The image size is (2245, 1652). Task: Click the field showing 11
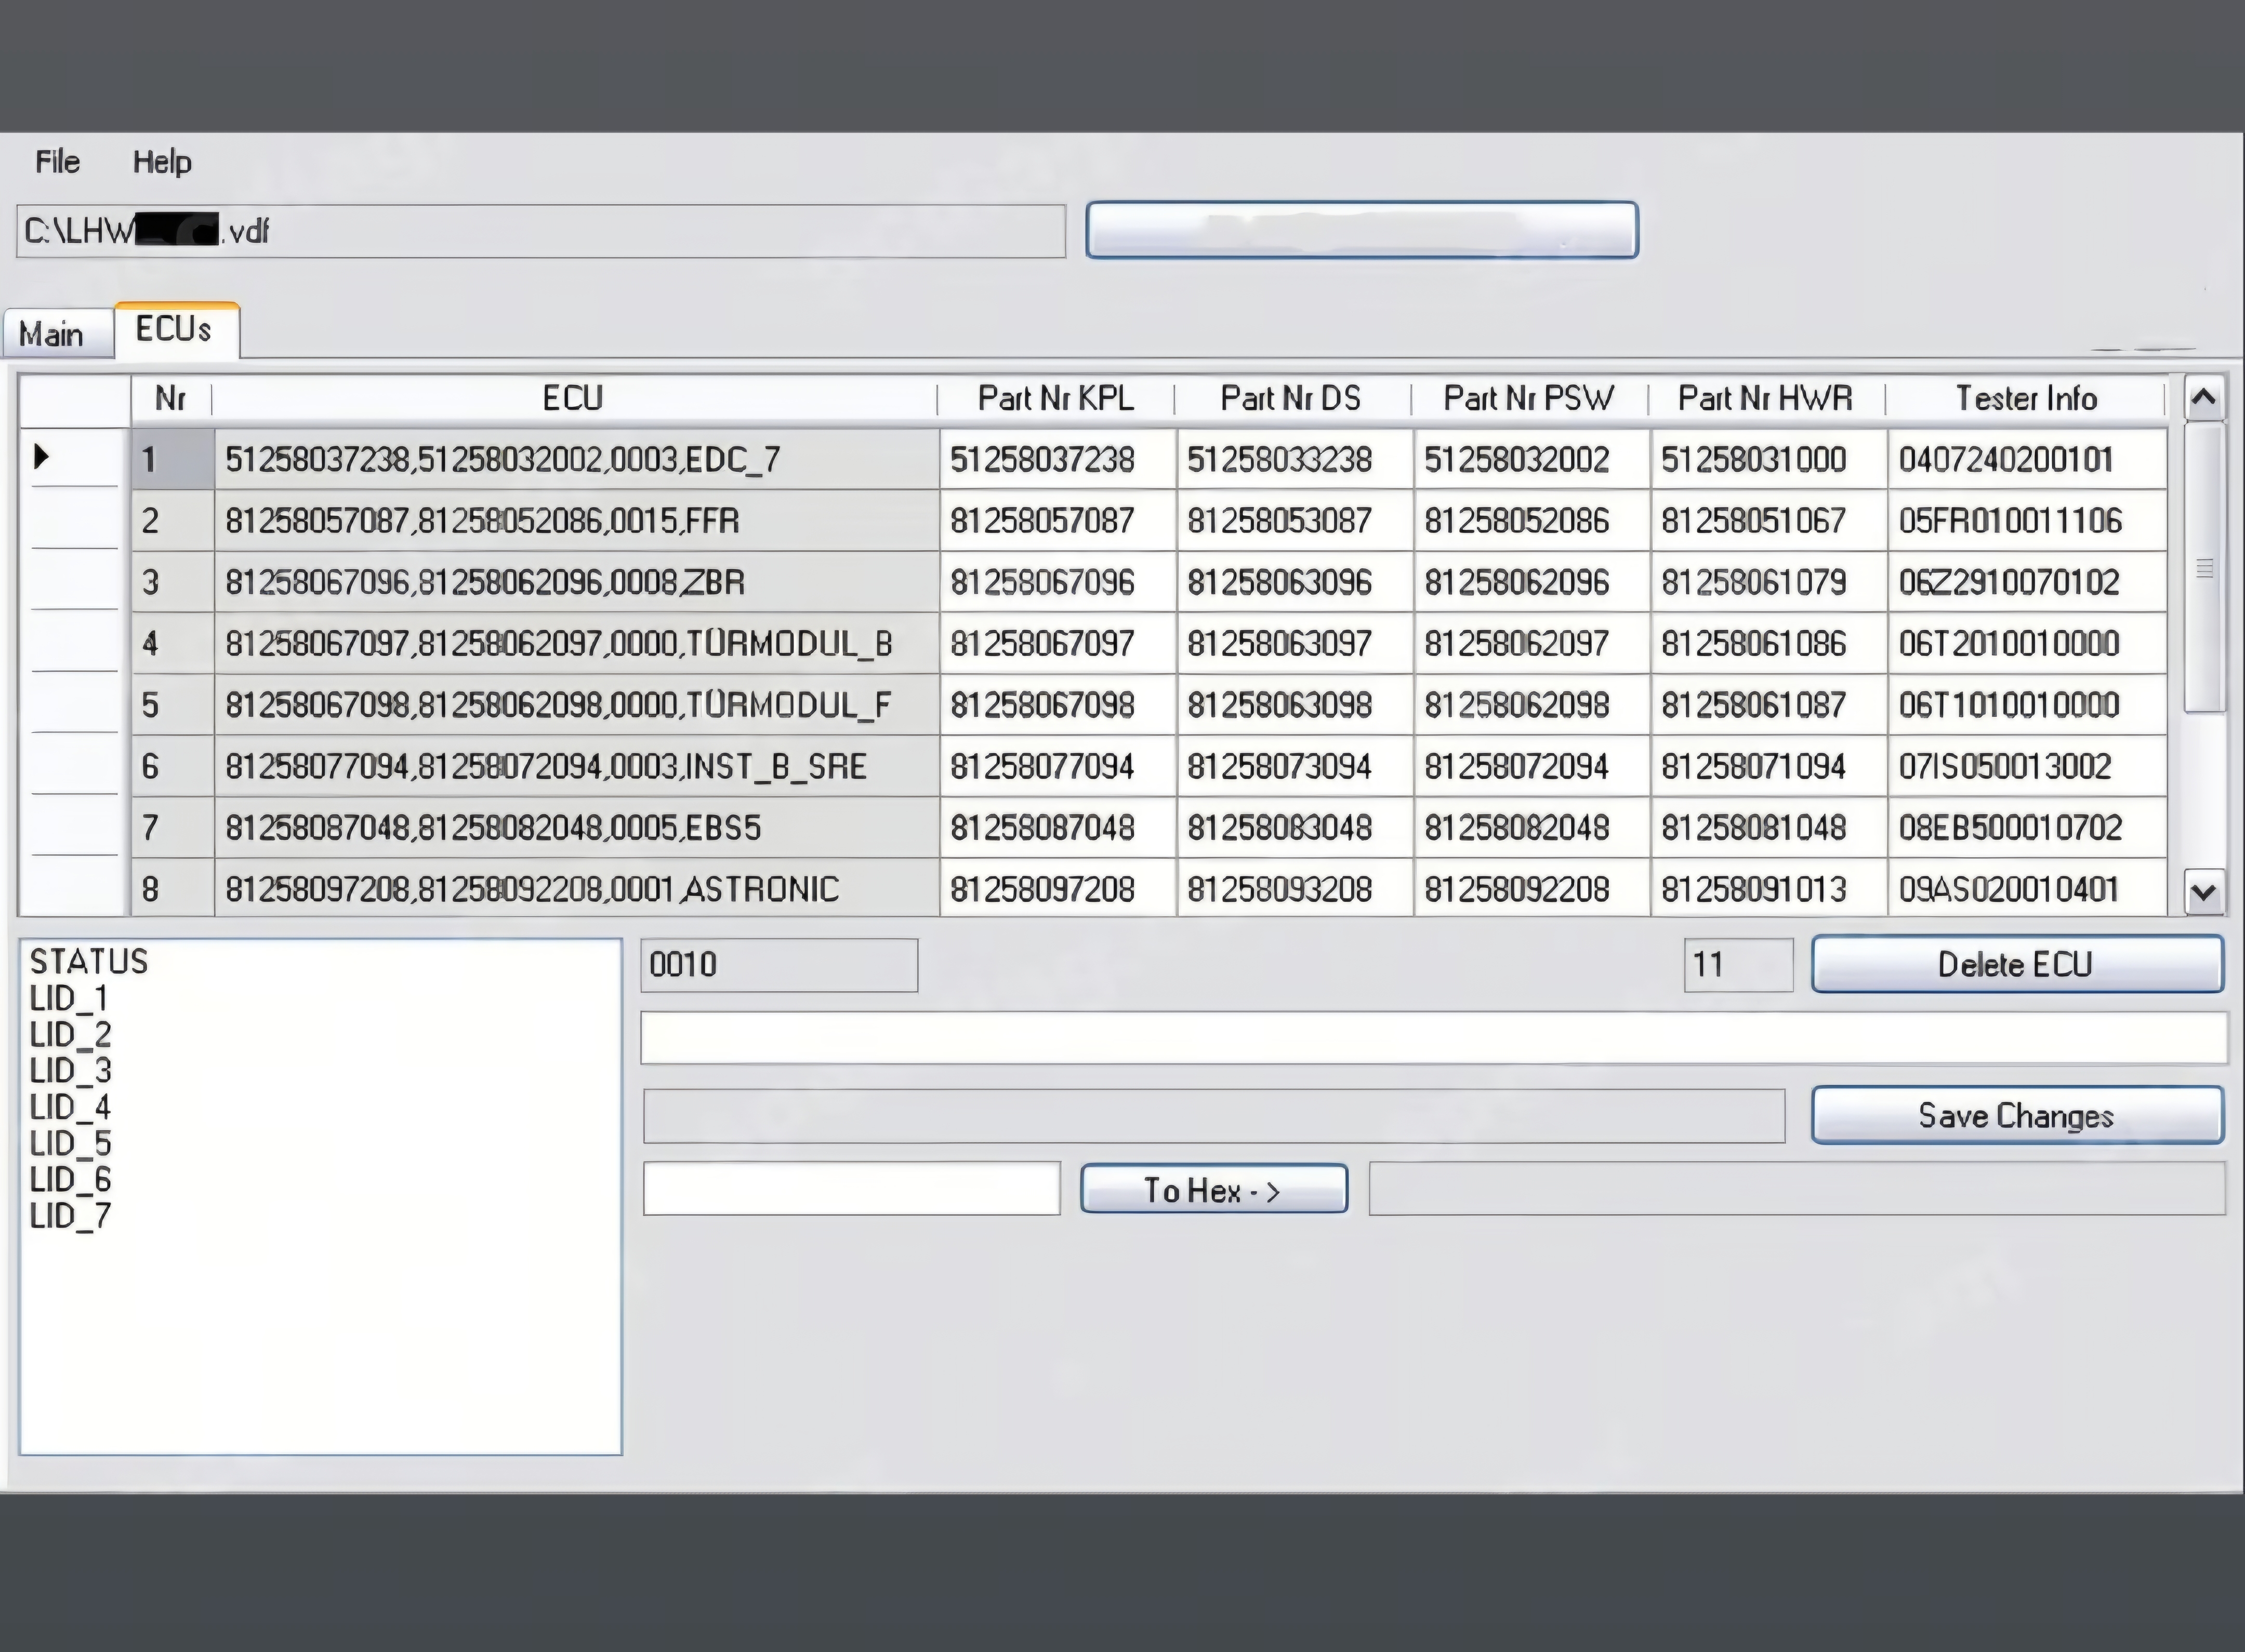tap(1739, 965)
